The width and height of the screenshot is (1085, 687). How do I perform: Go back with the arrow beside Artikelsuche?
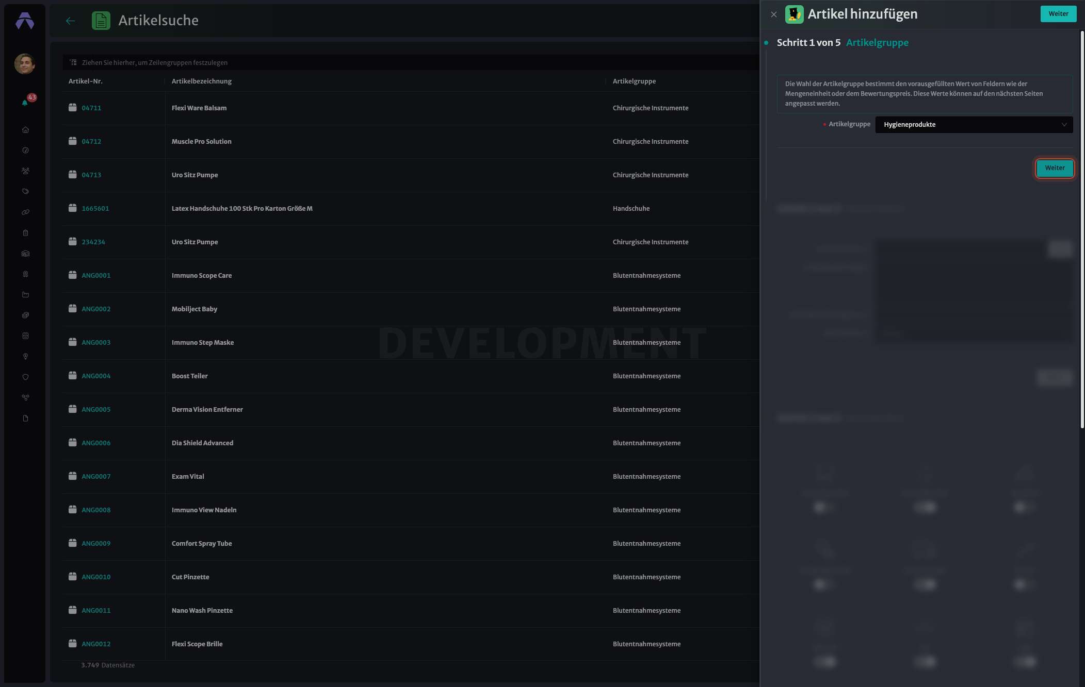coord(71,21)
